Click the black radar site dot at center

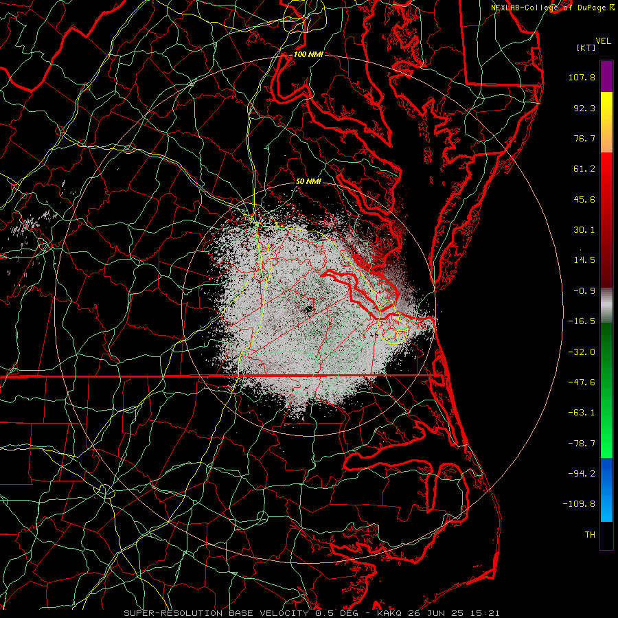(x=309, y=309)
